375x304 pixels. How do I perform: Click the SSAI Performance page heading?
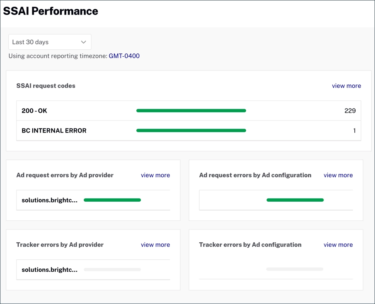point(51,11)
